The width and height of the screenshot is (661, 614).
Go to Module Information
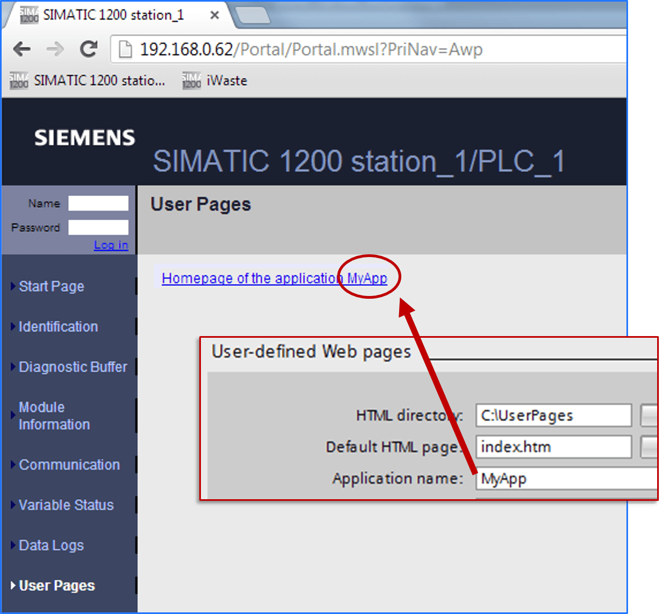(54, 416)
